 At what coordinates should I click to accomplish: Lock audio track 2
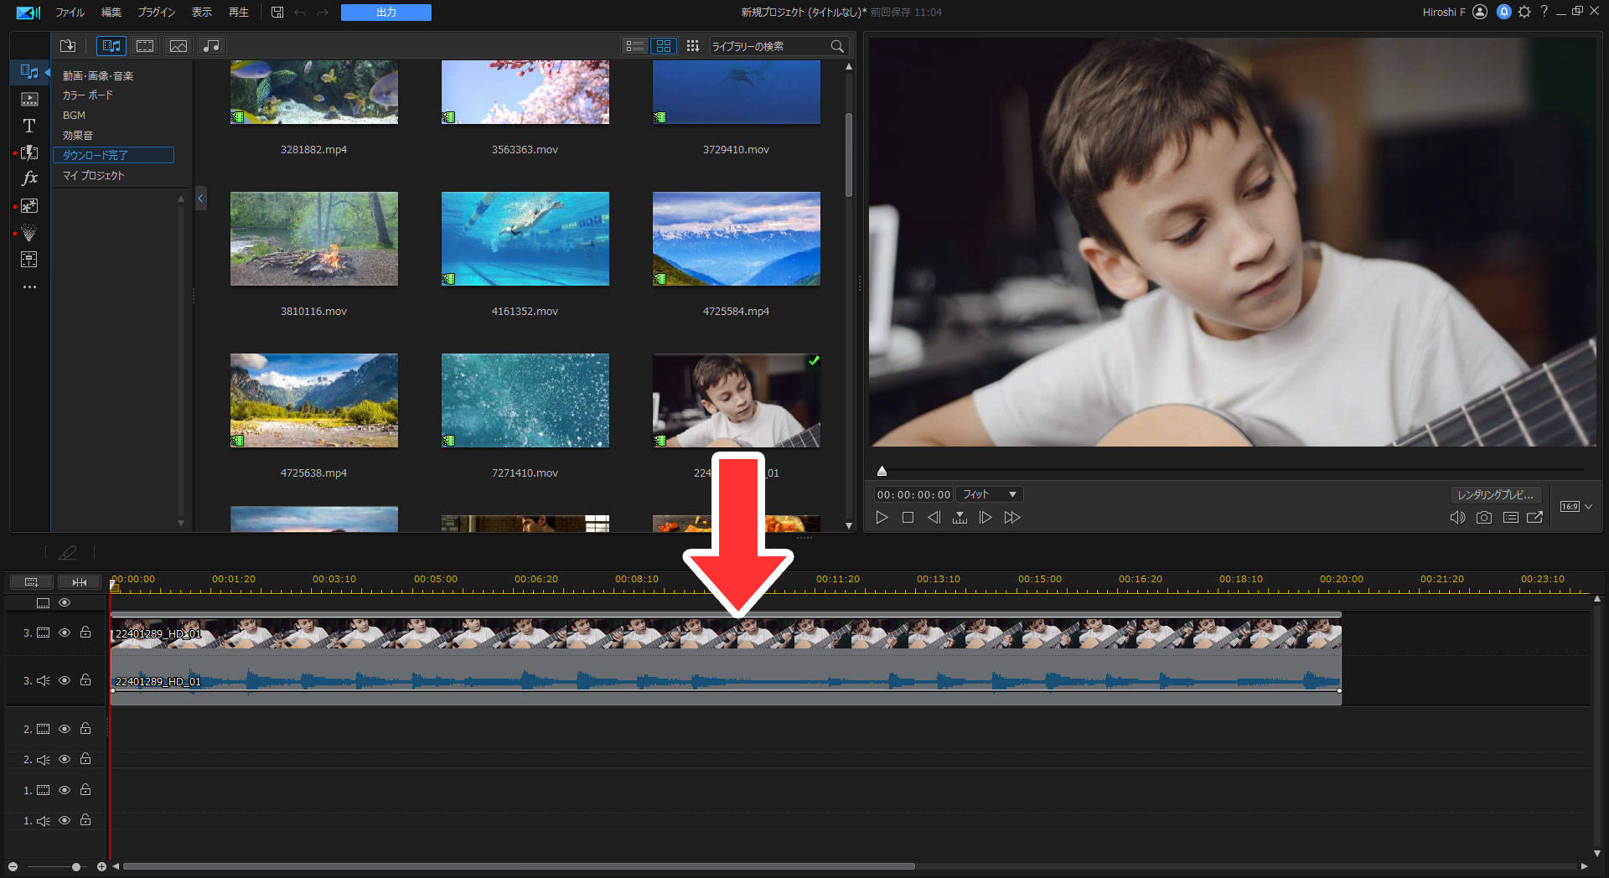point(85,759)
